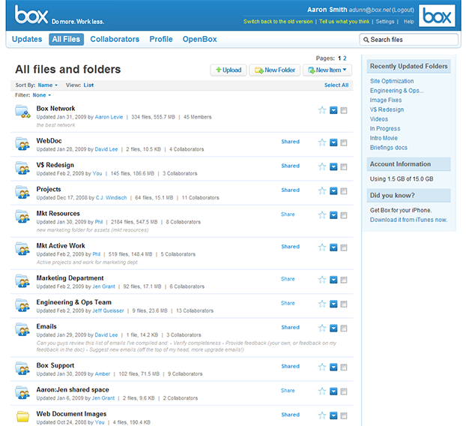
Task: Check the Mkt Active Work checkbox
Action: tap(344, 247)
